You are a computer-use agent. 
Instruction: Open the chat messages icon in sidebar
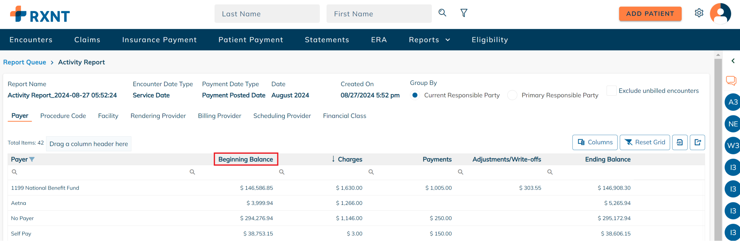pyautogui.click(x=731, y=80)
